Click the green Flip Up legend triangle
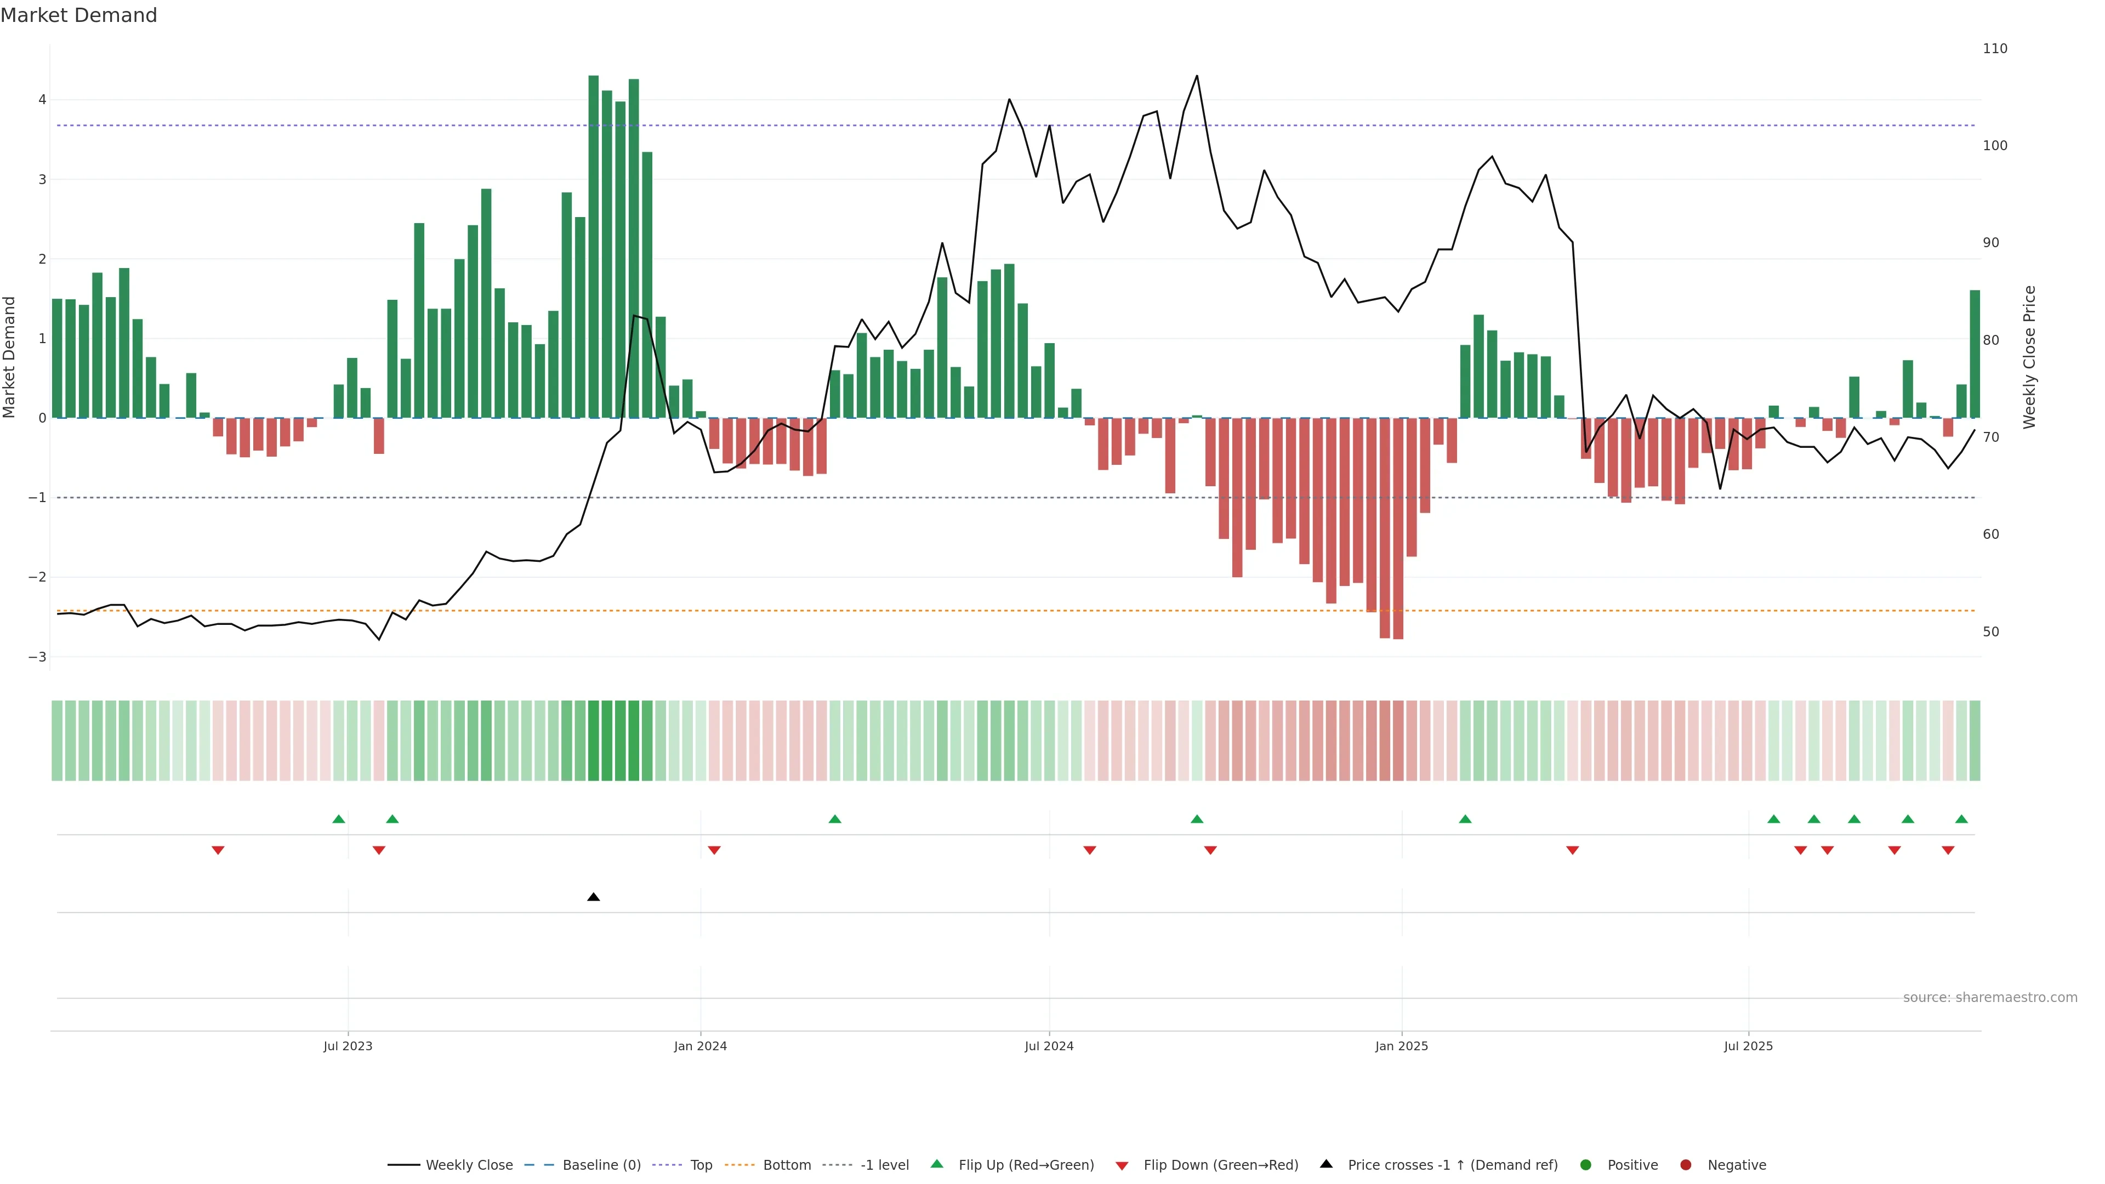The width and height of the screenshot is (2105, 1184). click(x=937, y=1164)
